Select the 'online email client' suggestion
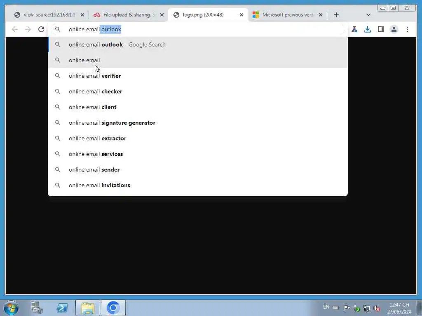This screenshot has width=422, height=316. [197, 107]
